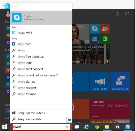Open the green Store tile
The width and height of the screenshot is (136, 132).
(x=105, y=39)
